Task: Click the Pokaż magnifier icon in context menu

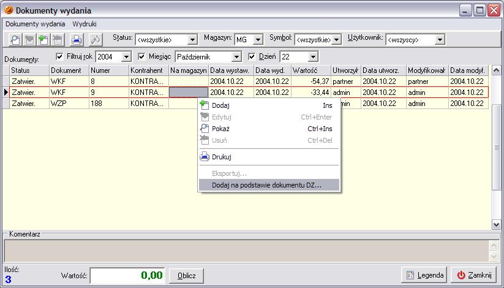Action: (204, 129)
